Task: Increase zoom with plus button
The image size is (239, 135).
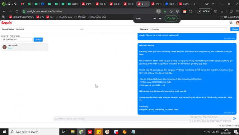Action: (160, 18)
